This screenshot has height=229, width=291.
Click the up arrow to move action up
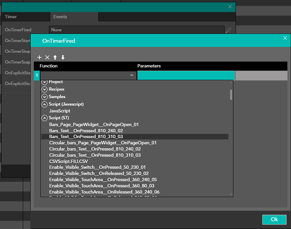click(x=55, y=57)
